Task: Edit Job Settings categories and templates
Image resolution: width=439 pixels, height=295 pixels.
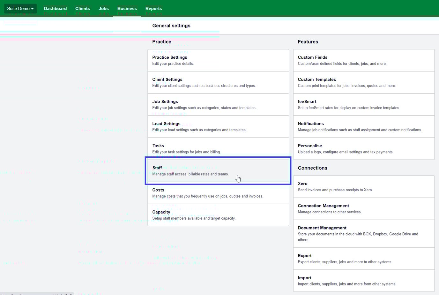Action: [218, 104]
